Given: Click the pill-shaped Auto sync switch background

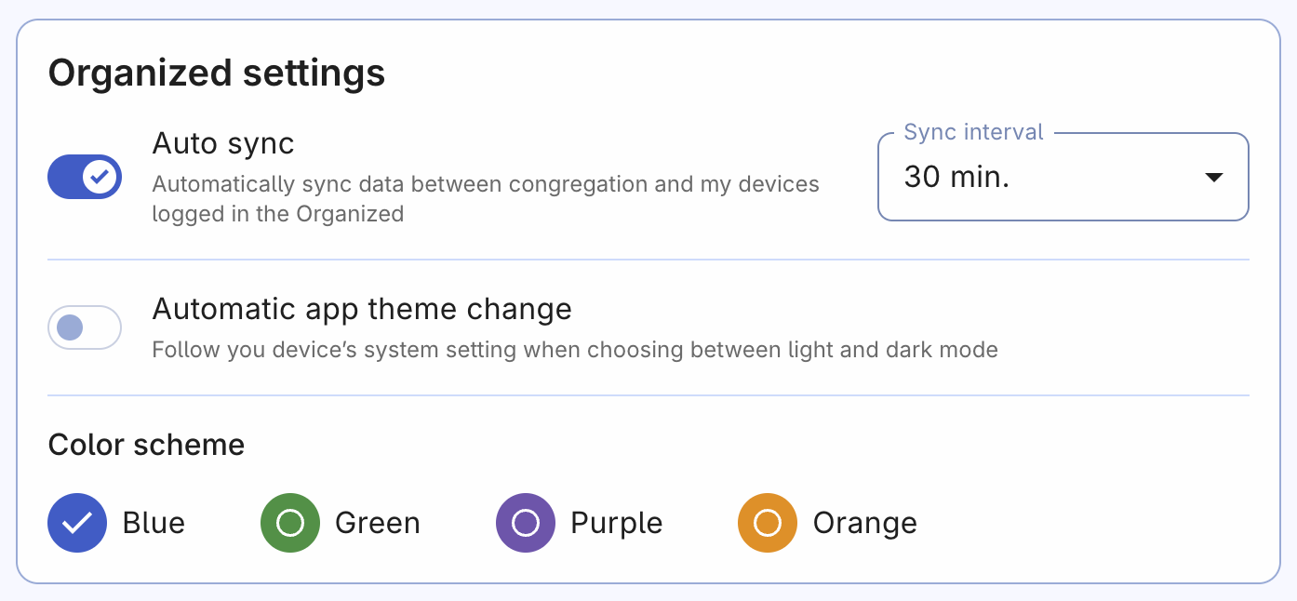Looking at the screenshot, I should click(85, 176).
